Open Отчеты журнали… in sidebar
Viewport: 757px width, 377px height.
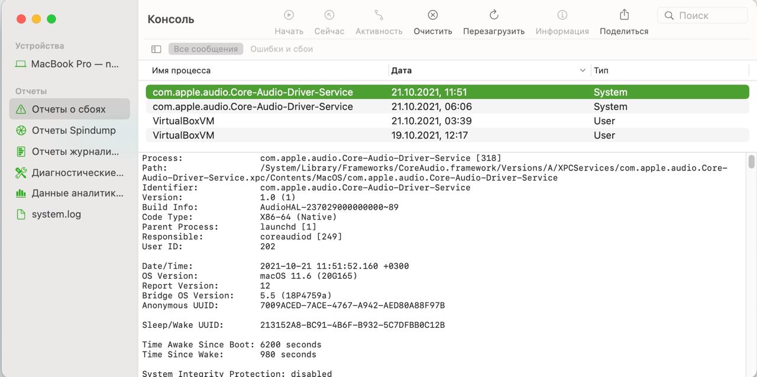tap(70, 152)
